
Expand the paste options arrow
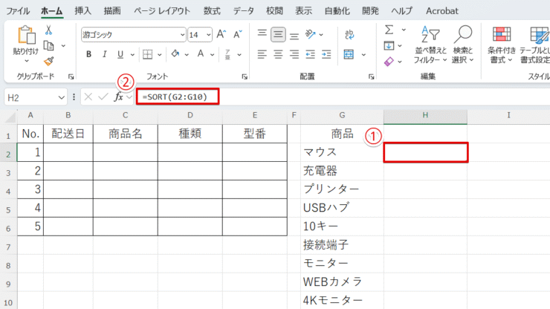[27, 61]
